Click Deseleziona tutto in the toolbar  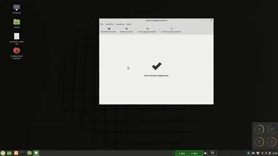coord(109,30)
